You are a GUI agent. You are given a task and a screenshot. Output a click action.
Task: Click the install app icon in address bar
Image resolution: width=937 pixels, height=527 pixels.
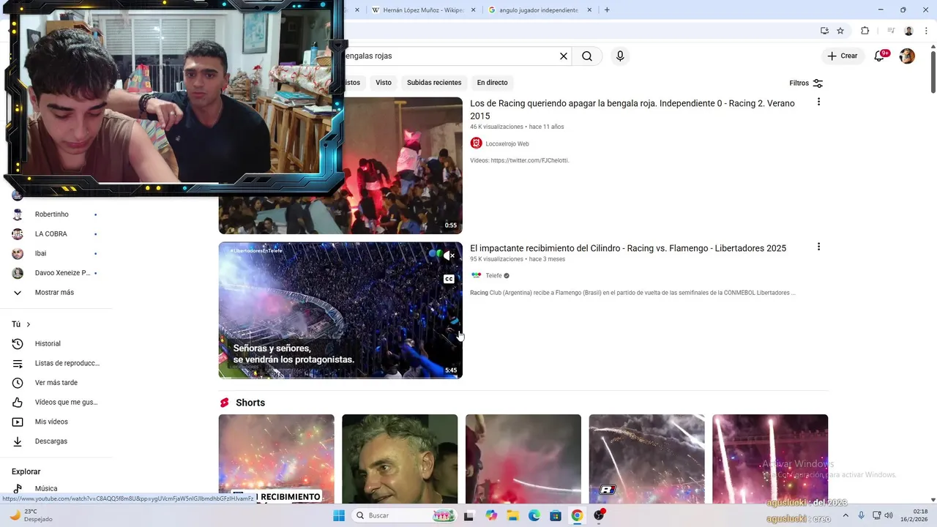click(824, 31)
